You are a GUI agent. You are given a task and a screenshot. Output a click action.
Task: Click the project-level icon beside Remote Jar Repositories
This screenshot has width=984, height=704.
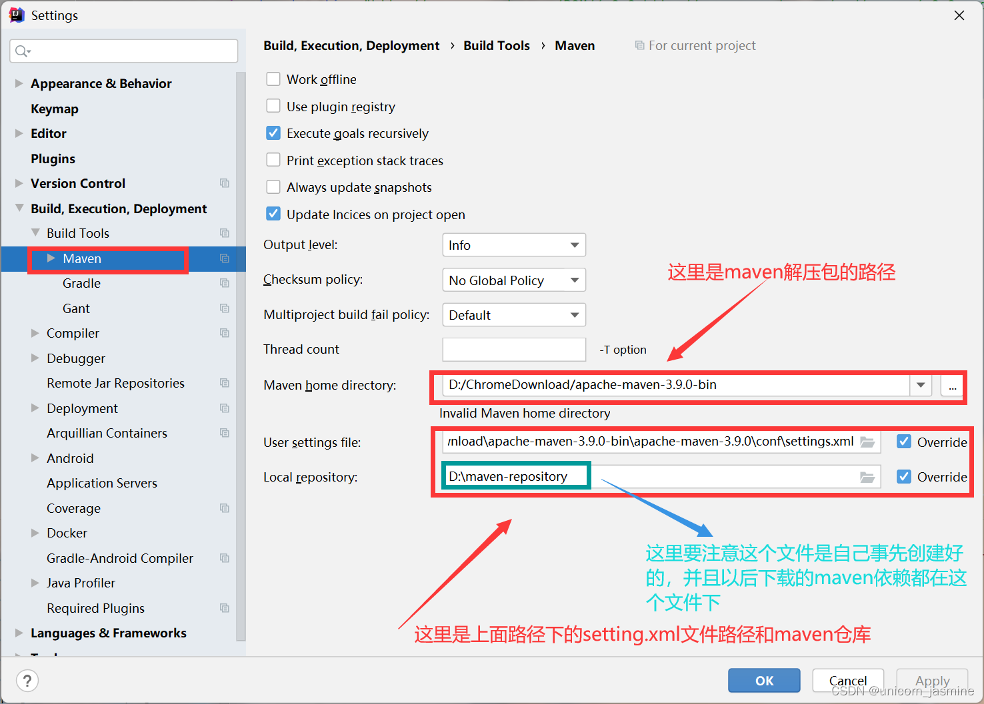click(x=225, y=383)
